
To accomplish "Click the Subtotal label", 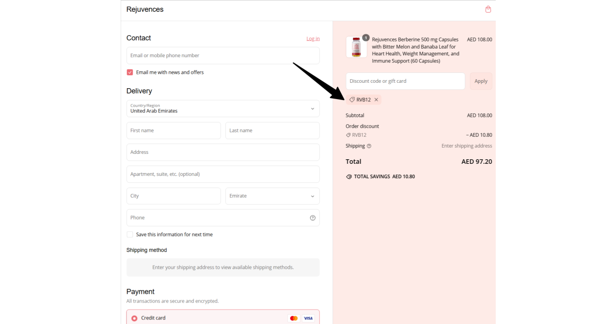I will (x=355, y=116).
